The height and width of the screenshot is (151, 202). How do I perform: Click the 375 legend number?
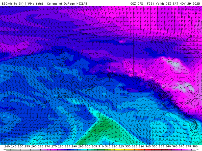click(x=188, y=146)
